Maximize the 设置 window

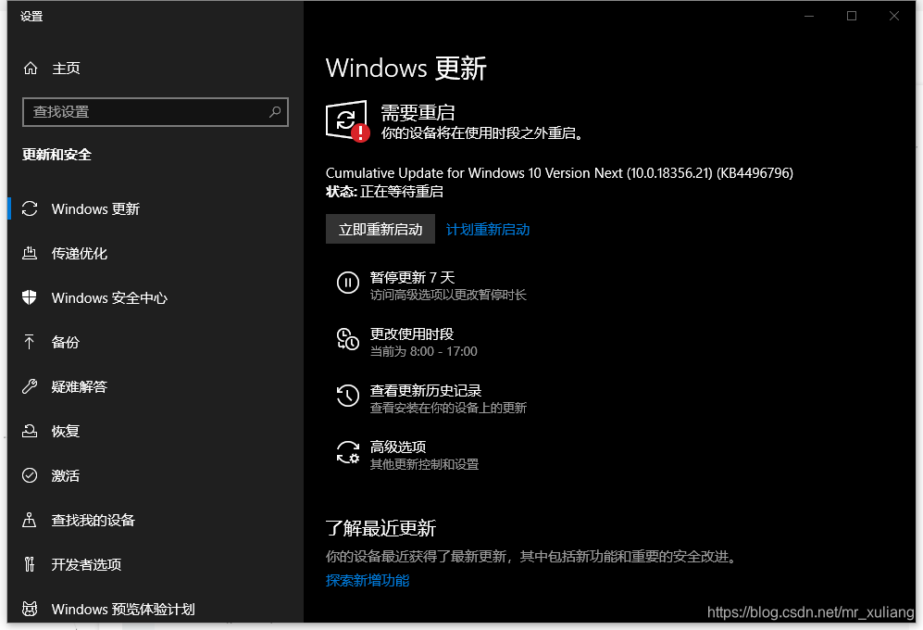tap(852, 16)
